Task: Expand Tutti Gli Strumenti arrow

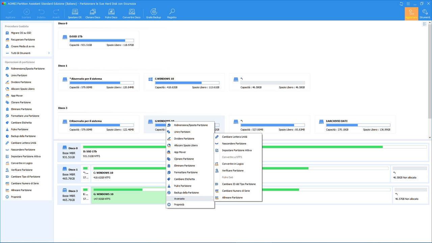Action: [x=49, y=53]
